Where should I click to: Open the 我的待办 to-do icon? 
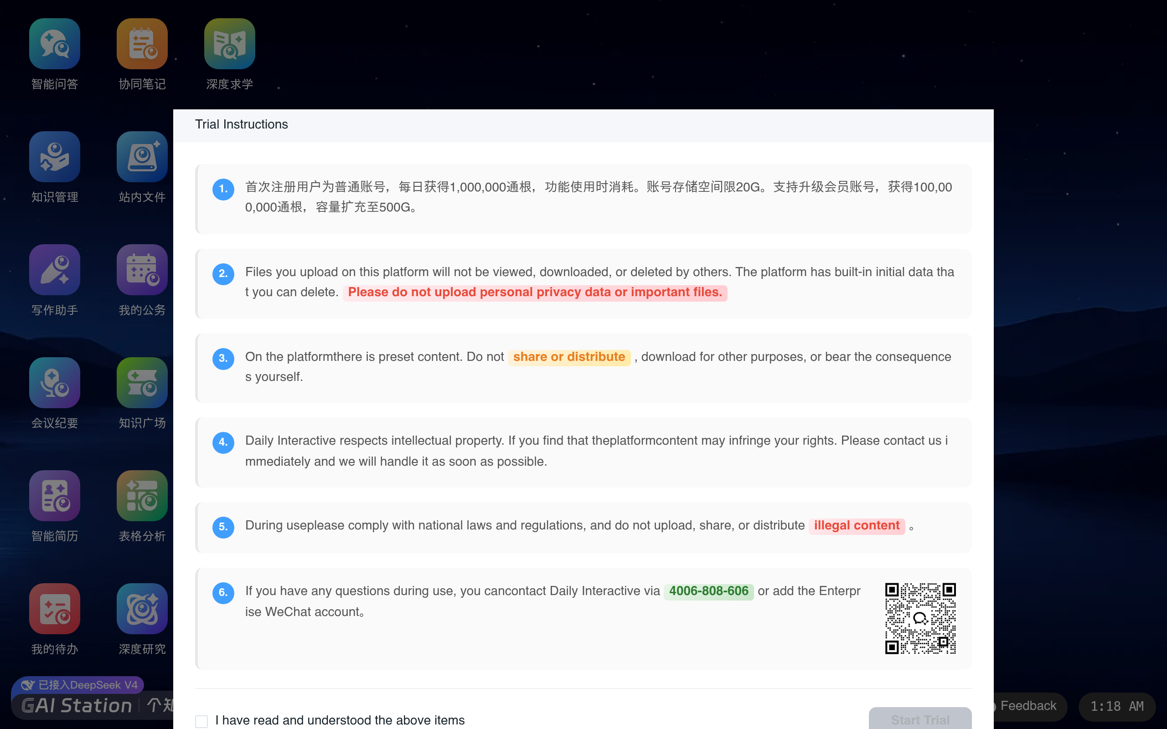click(55, 608)
